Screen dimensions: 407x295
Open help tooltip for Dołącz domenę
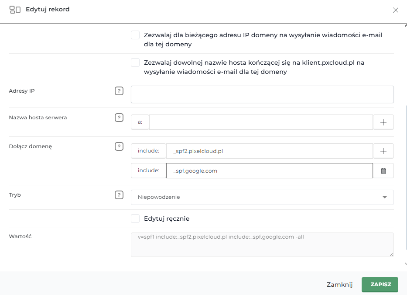tap(119, 146)
